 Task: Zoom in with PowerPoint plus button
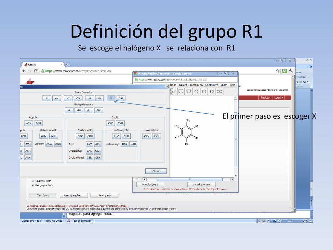[x=305, y=221]
